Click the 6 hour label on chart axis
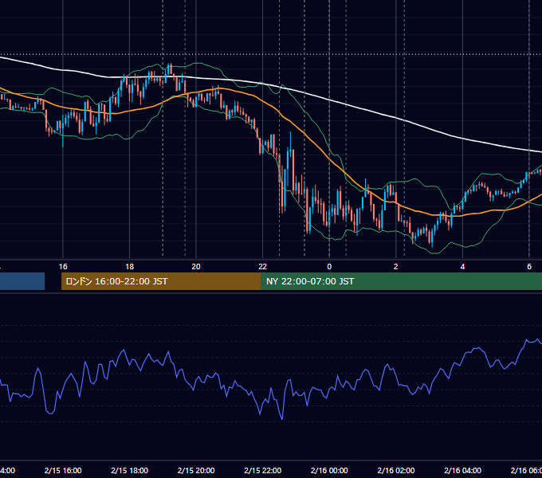This screenshot has width=542, height=478. coord(529,267)
